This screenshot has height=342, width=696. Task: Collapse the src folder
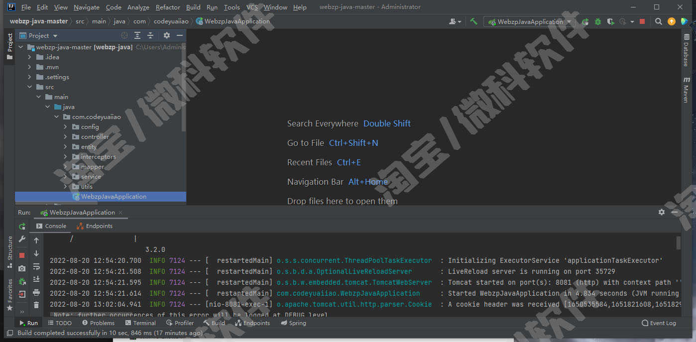click(30, 87)
